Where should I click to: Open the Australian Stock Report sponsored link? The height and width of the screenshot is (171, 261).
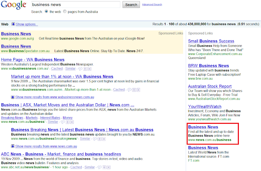(210, 86)
